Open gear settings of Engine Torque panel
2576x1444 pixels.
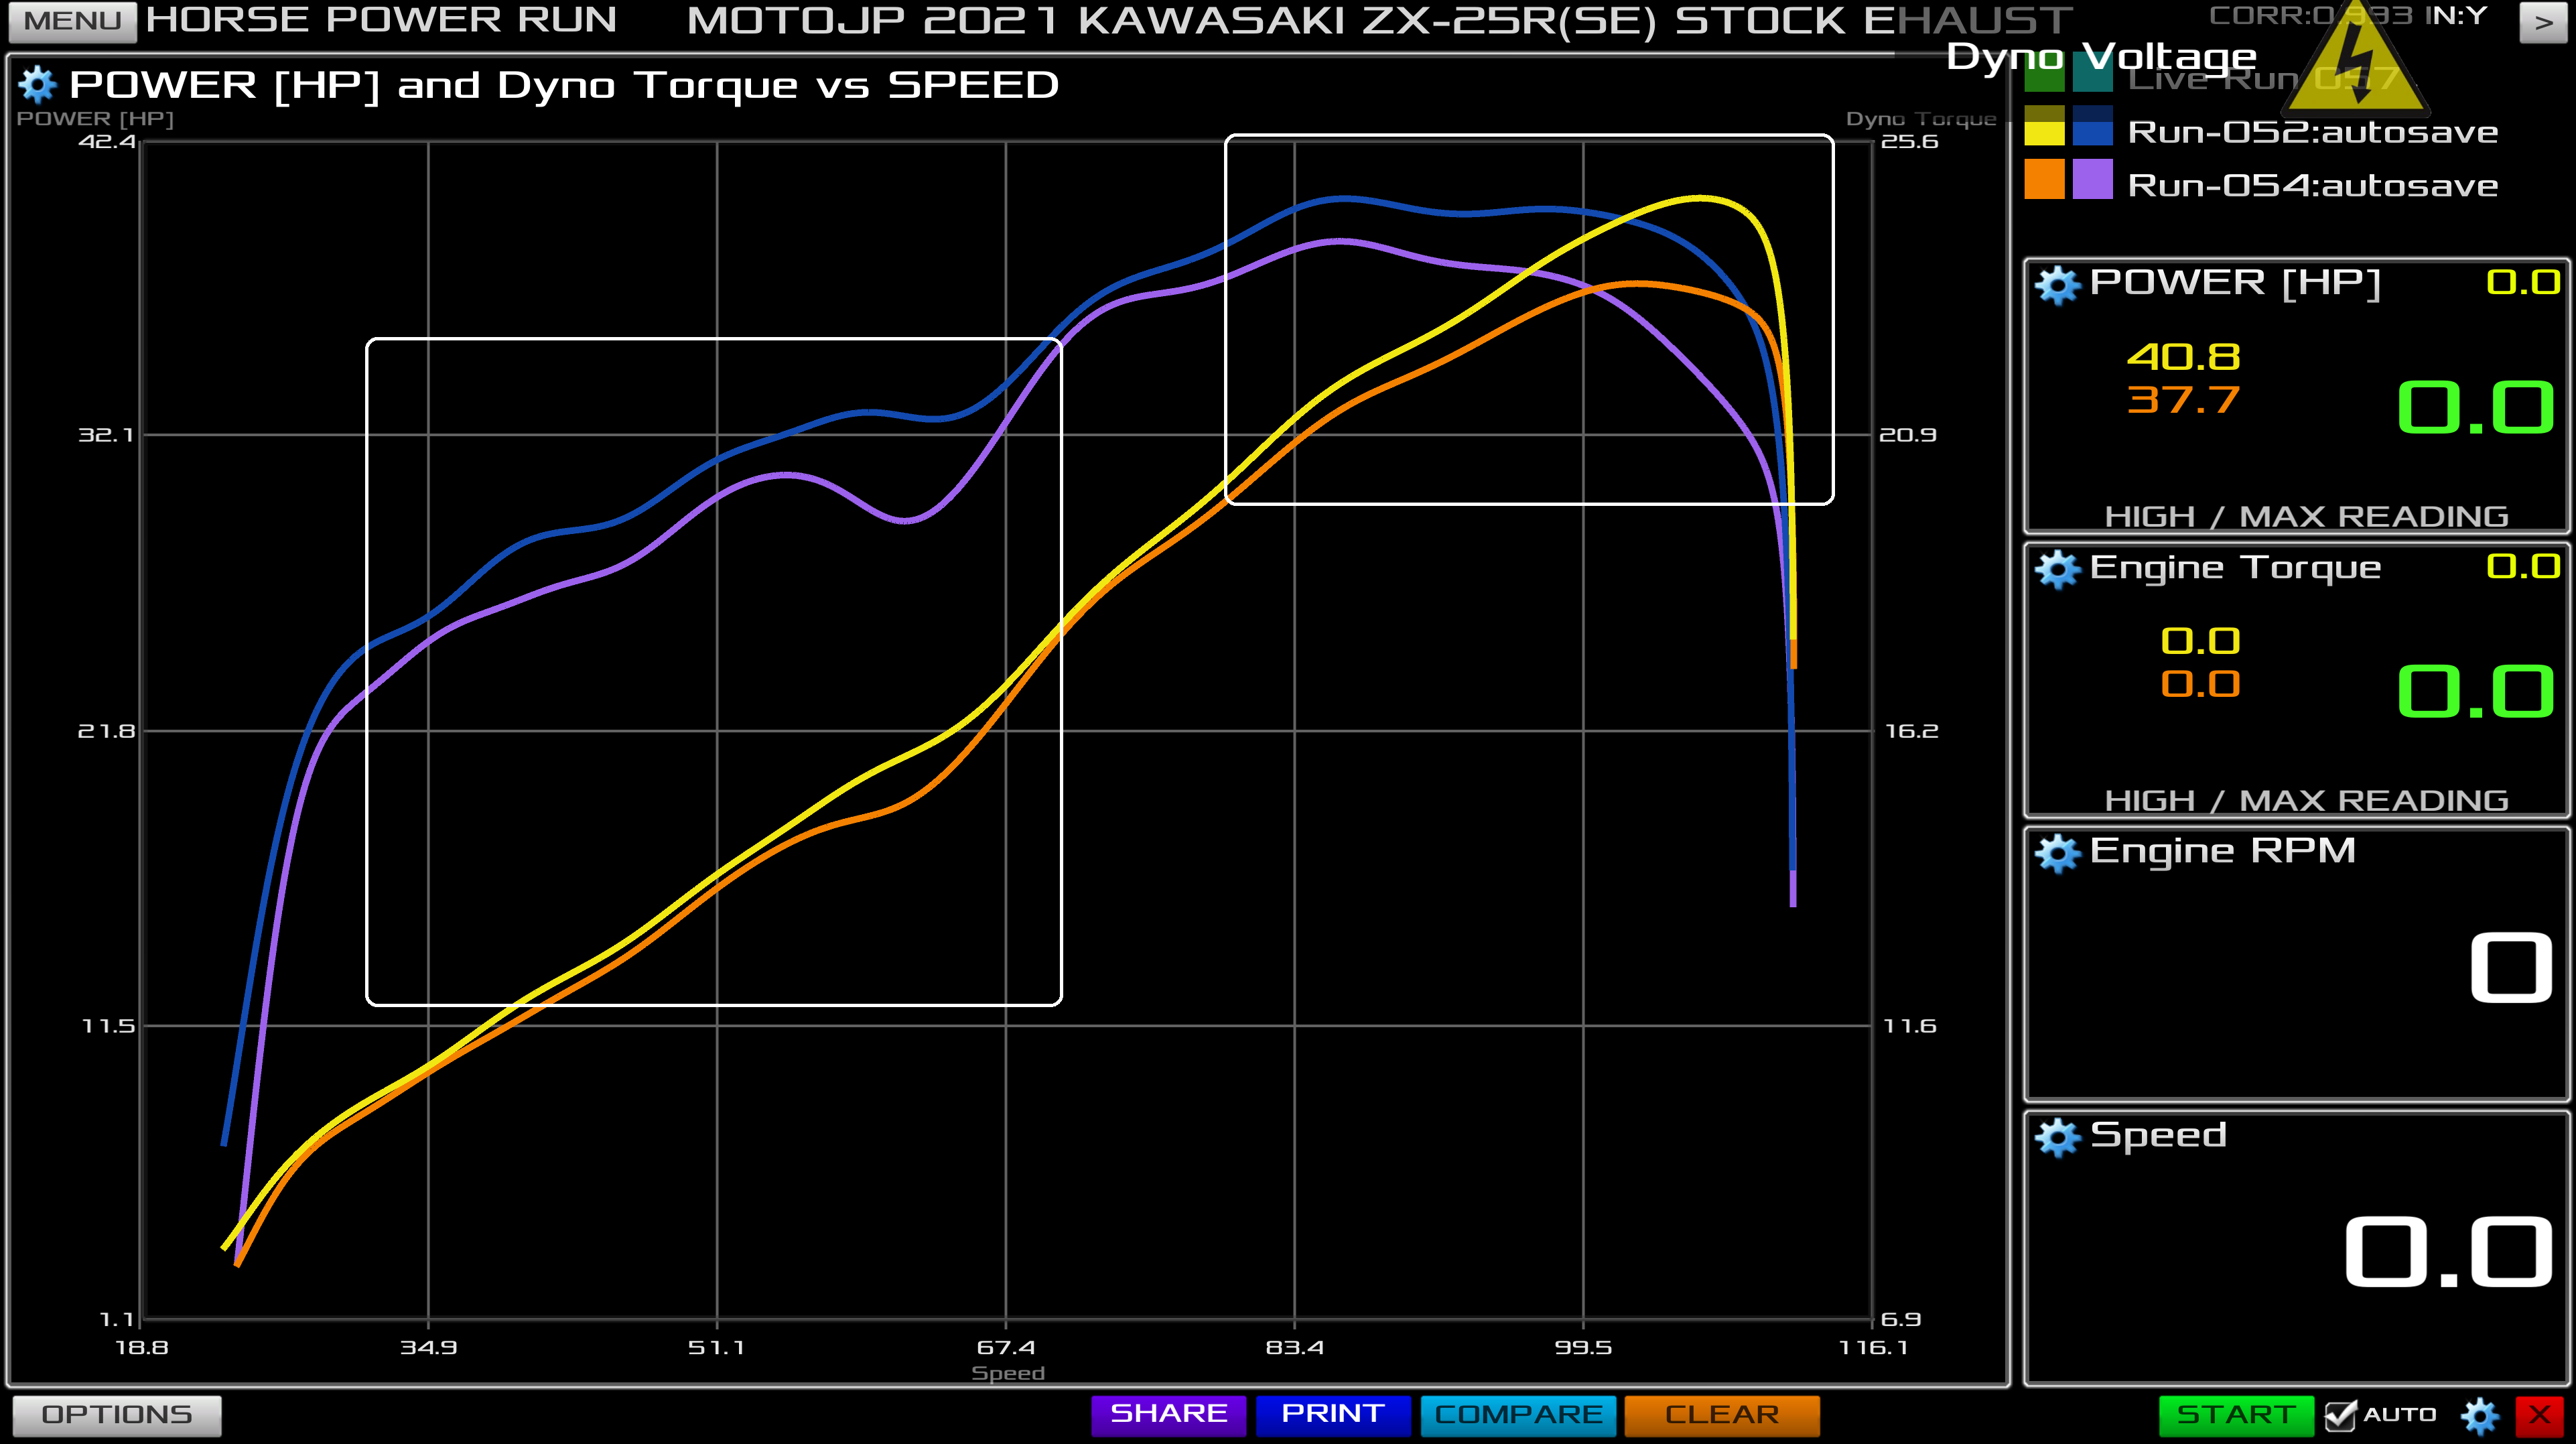click(x=2057, y=569)
